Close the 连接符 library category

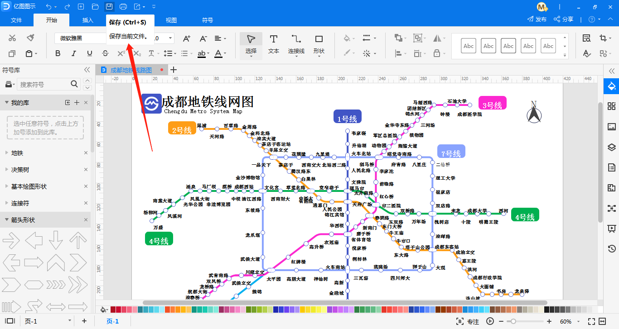pyautogui.click(x=86, y=203)
